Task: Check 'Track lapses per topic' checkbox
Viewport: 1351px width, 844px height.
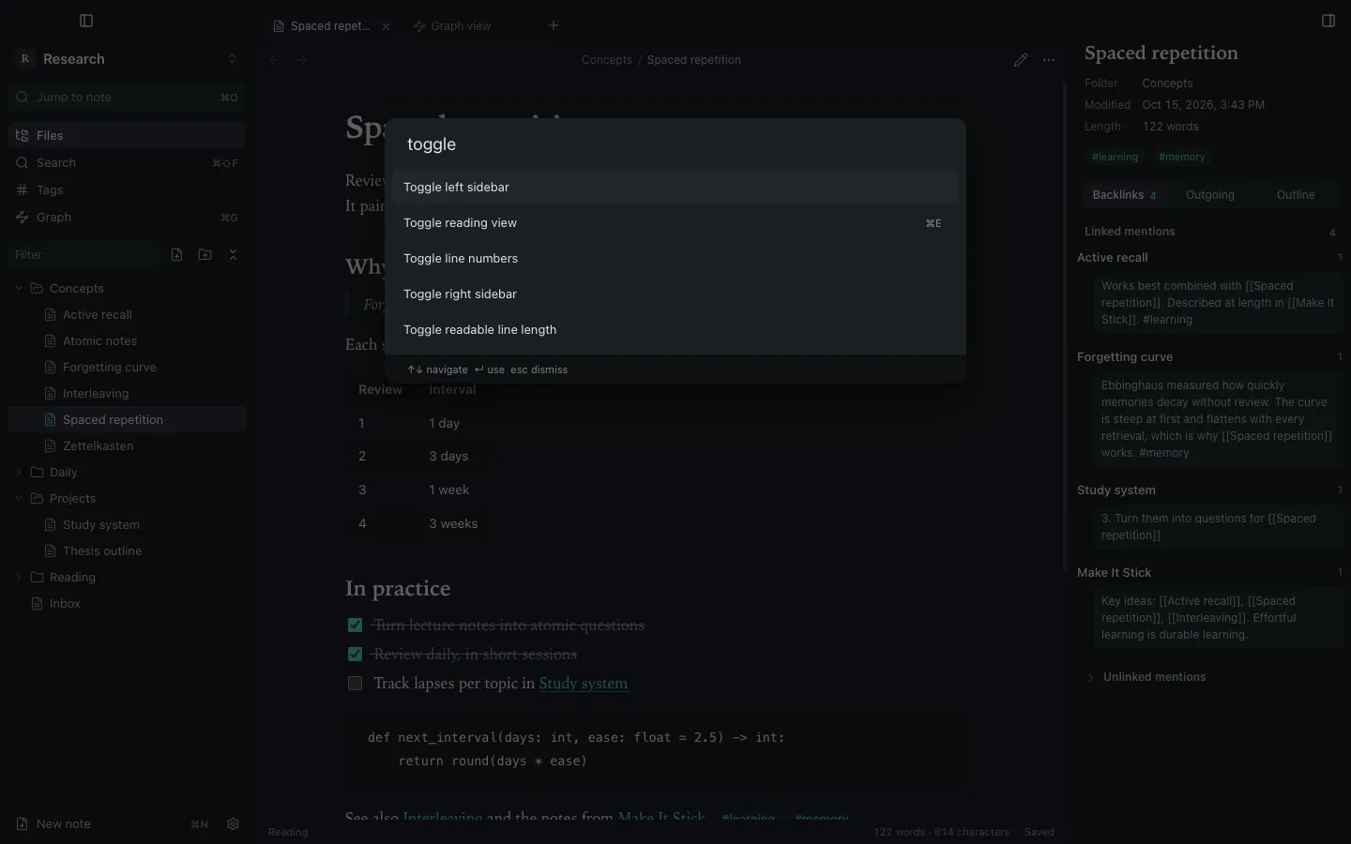Action: (355, 683)
